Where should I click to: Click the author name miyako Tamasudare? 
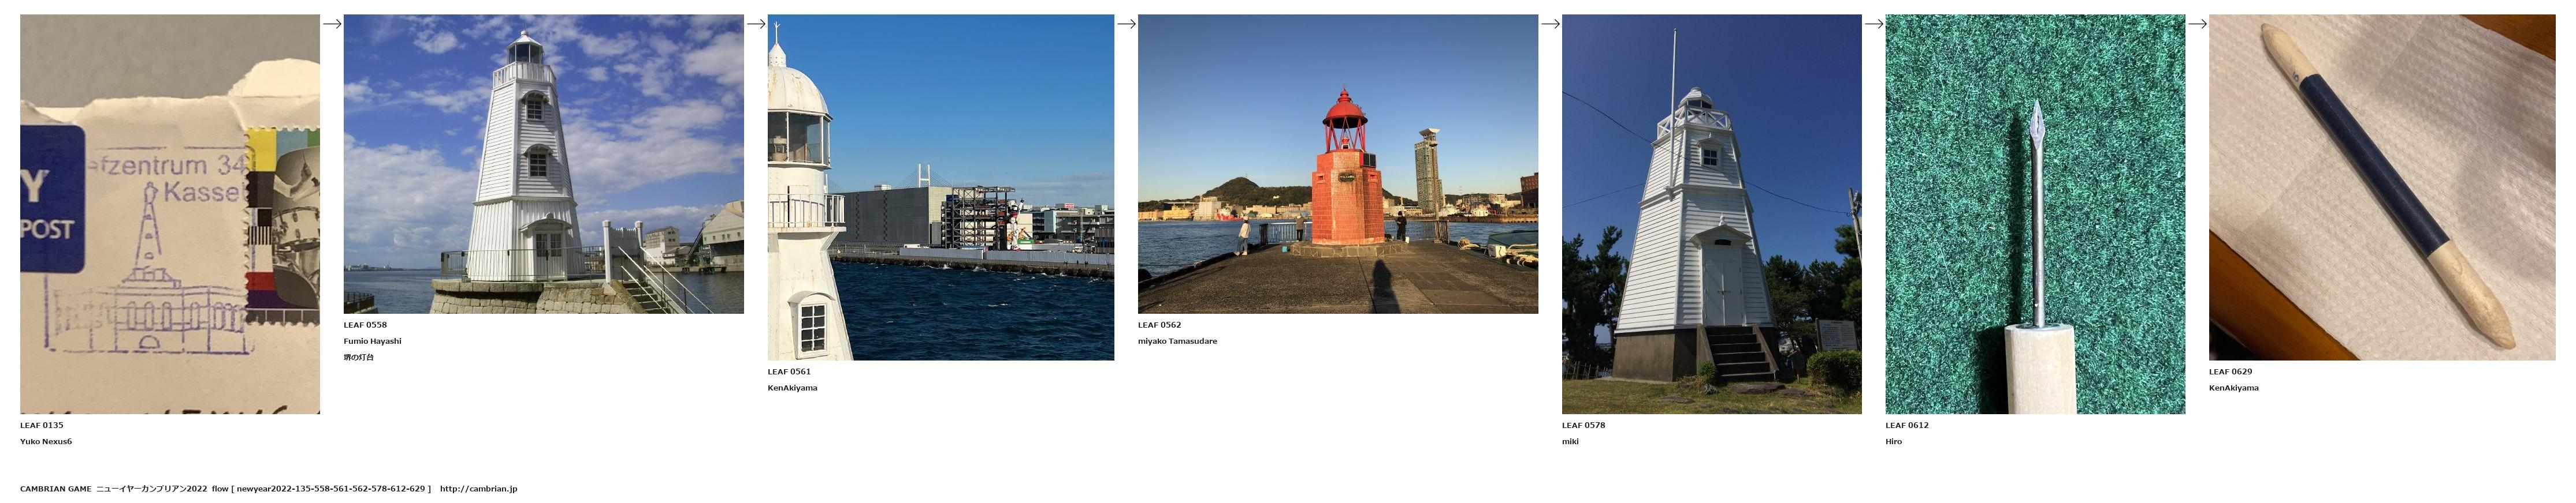point(1177,341)
